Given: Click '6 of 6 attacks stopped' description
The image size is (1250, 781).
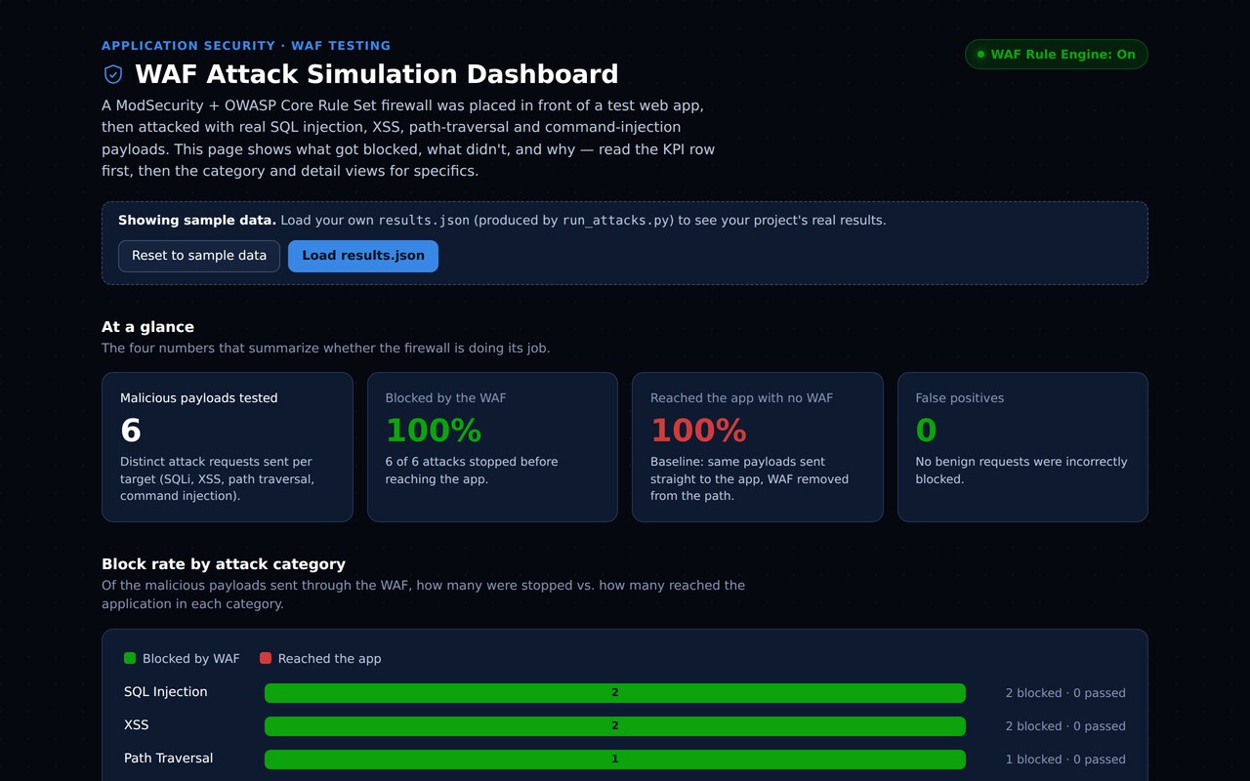Looking at the screenshot, I should coord(472,471).
